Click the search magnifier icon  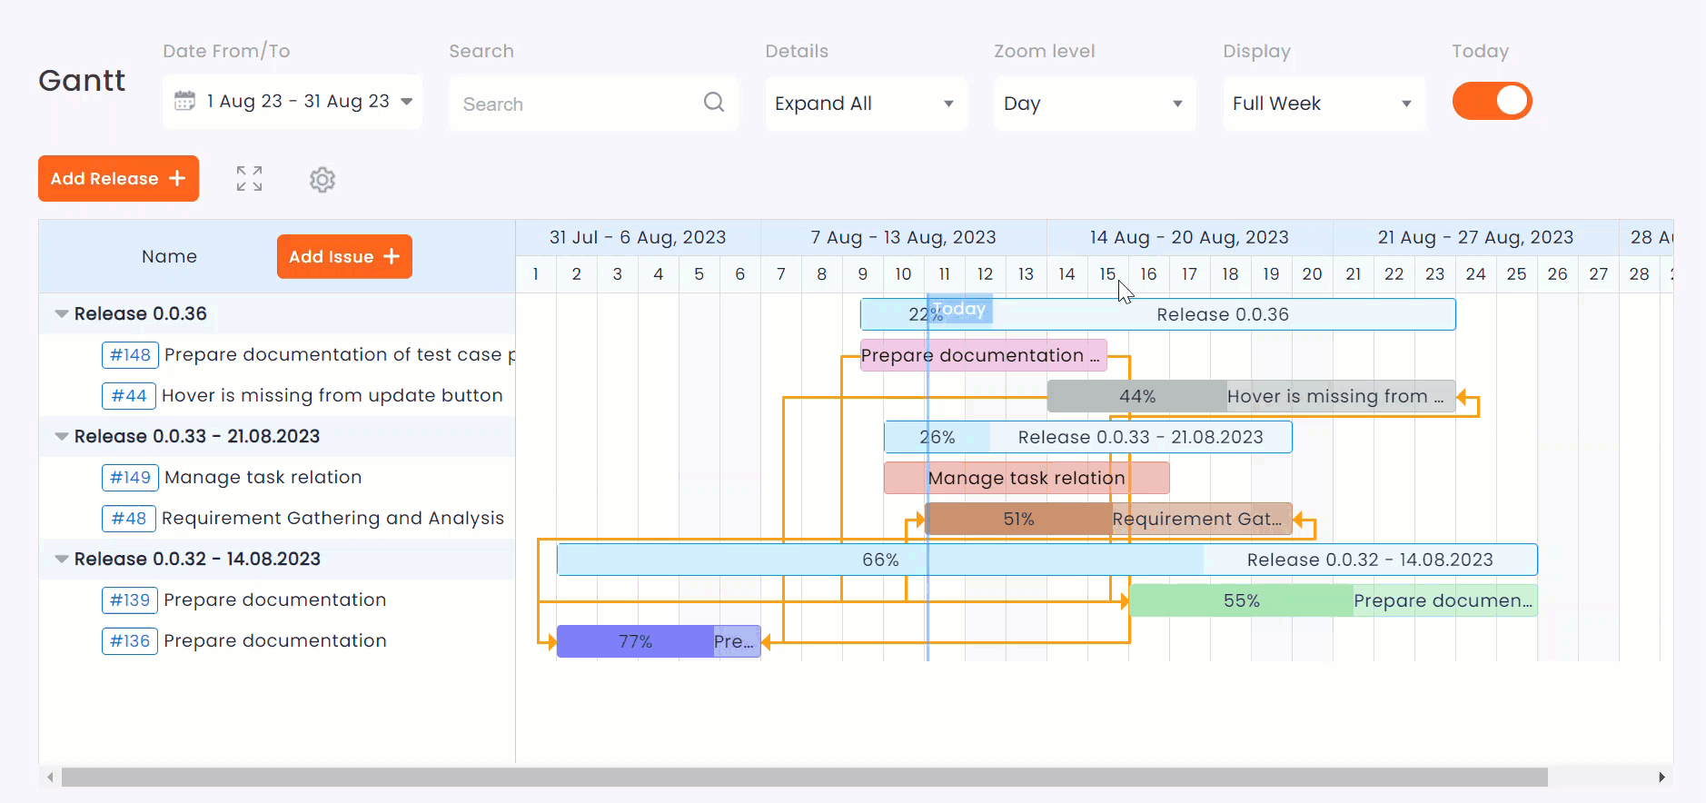point(714,103)
